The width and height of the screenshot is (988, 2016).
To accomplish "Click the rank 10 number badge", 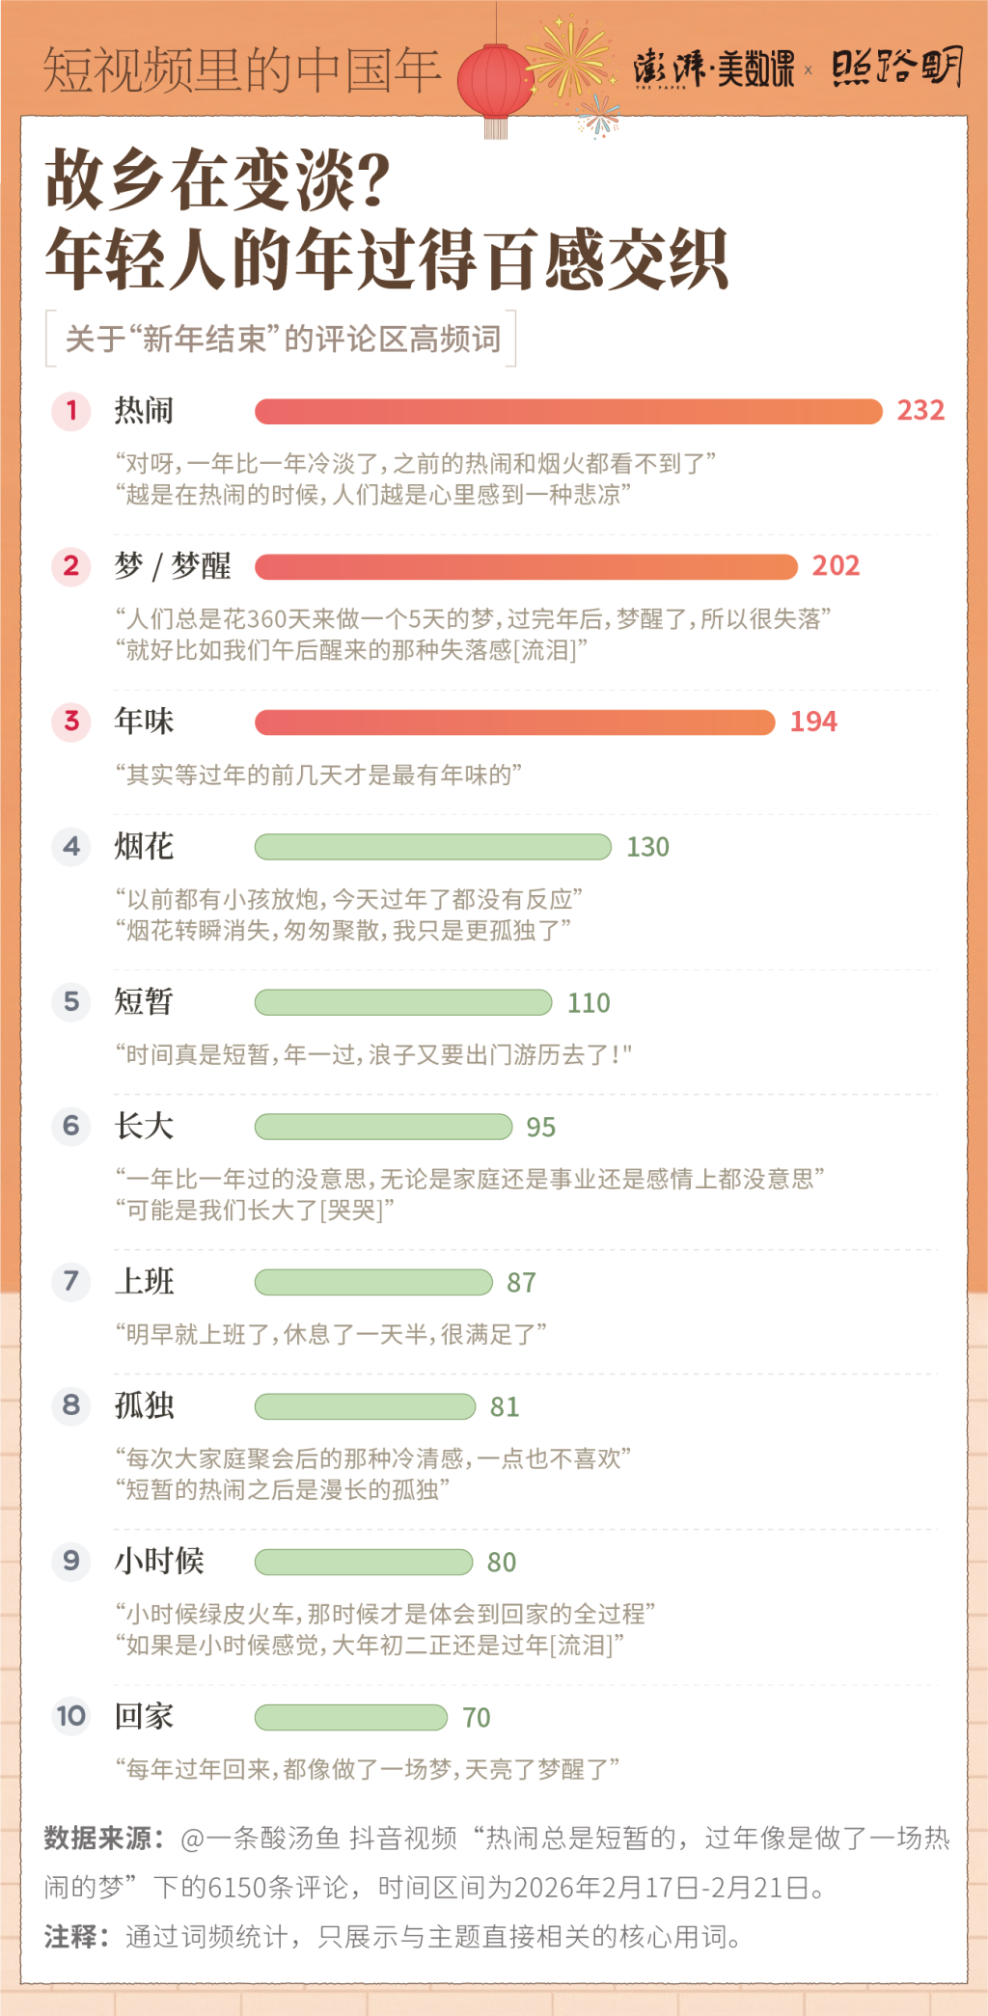I will click(x=71, y=1717).
